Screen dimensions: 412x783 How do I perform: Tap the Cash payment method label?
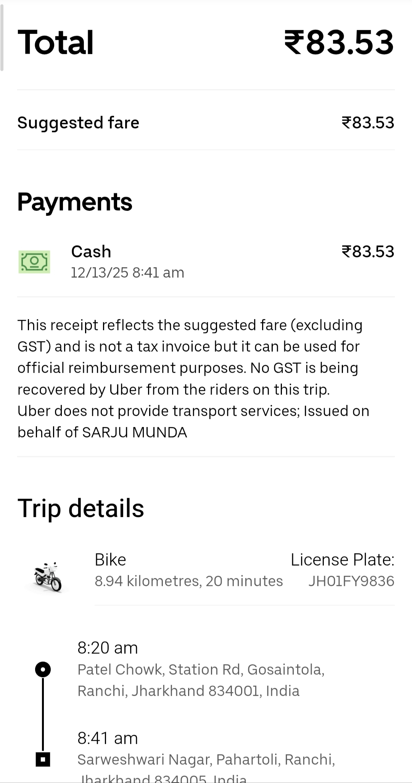pos(91,252)
